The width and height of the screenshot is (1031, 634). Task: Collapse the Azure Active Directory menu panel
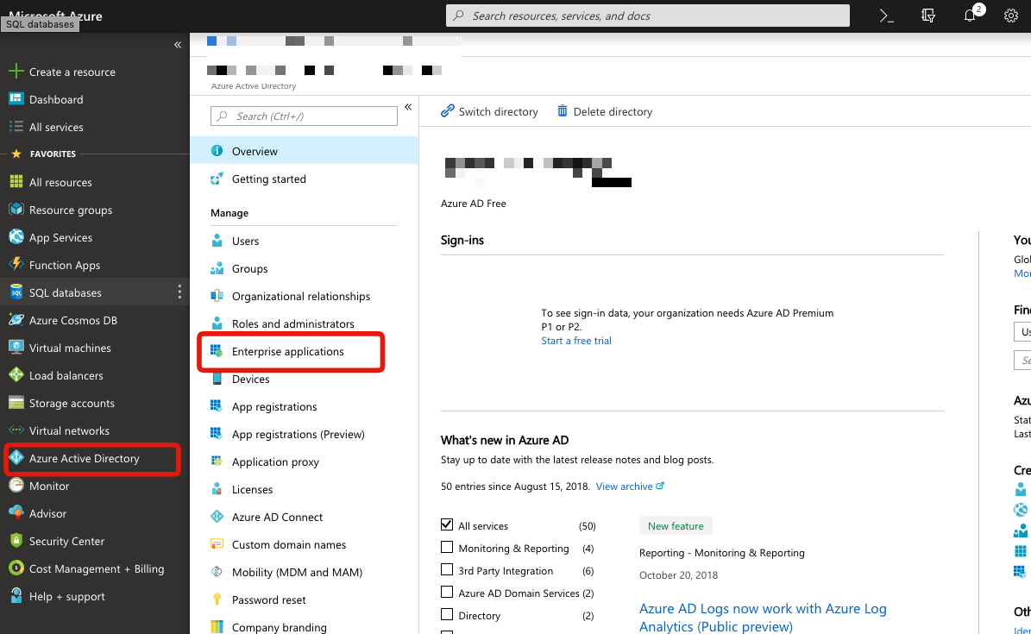408,106
